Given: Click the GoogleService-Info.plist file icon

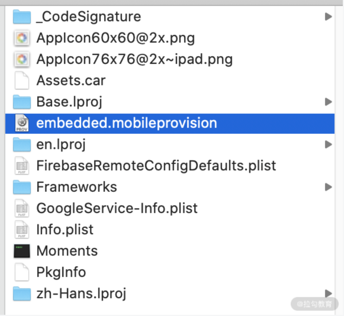Looking at the screenshot, I should (x=22, y=209).
